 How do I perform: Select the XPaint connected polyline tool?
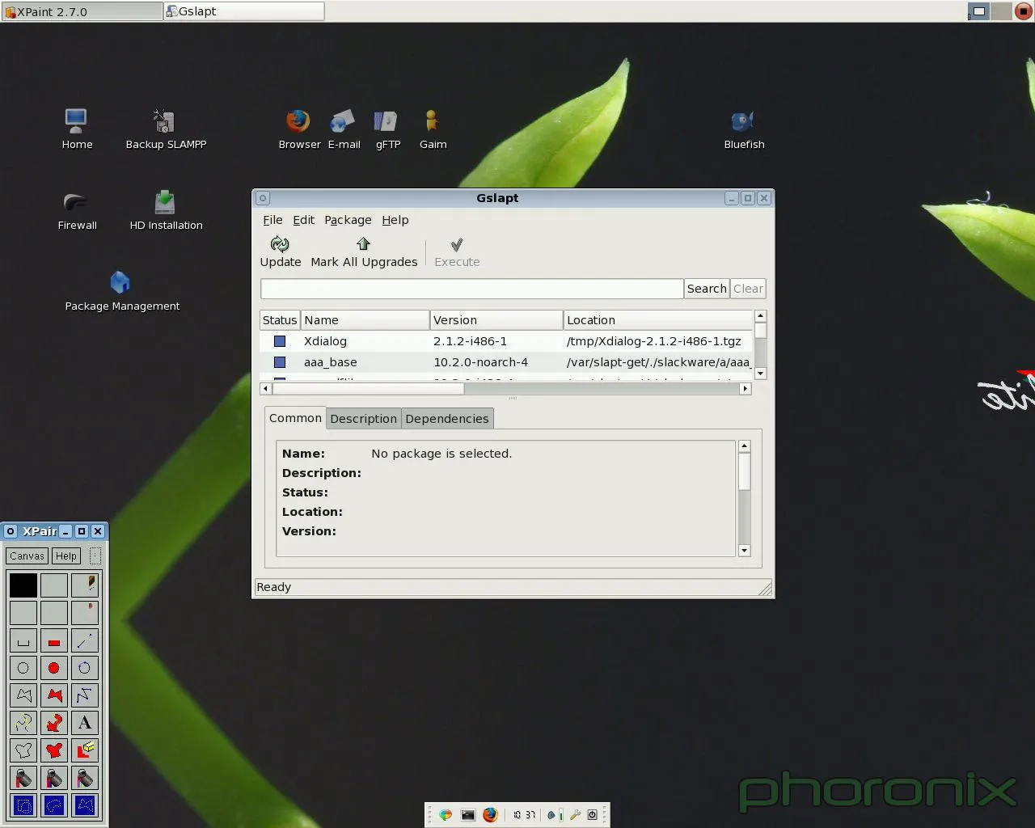point(85,695)
